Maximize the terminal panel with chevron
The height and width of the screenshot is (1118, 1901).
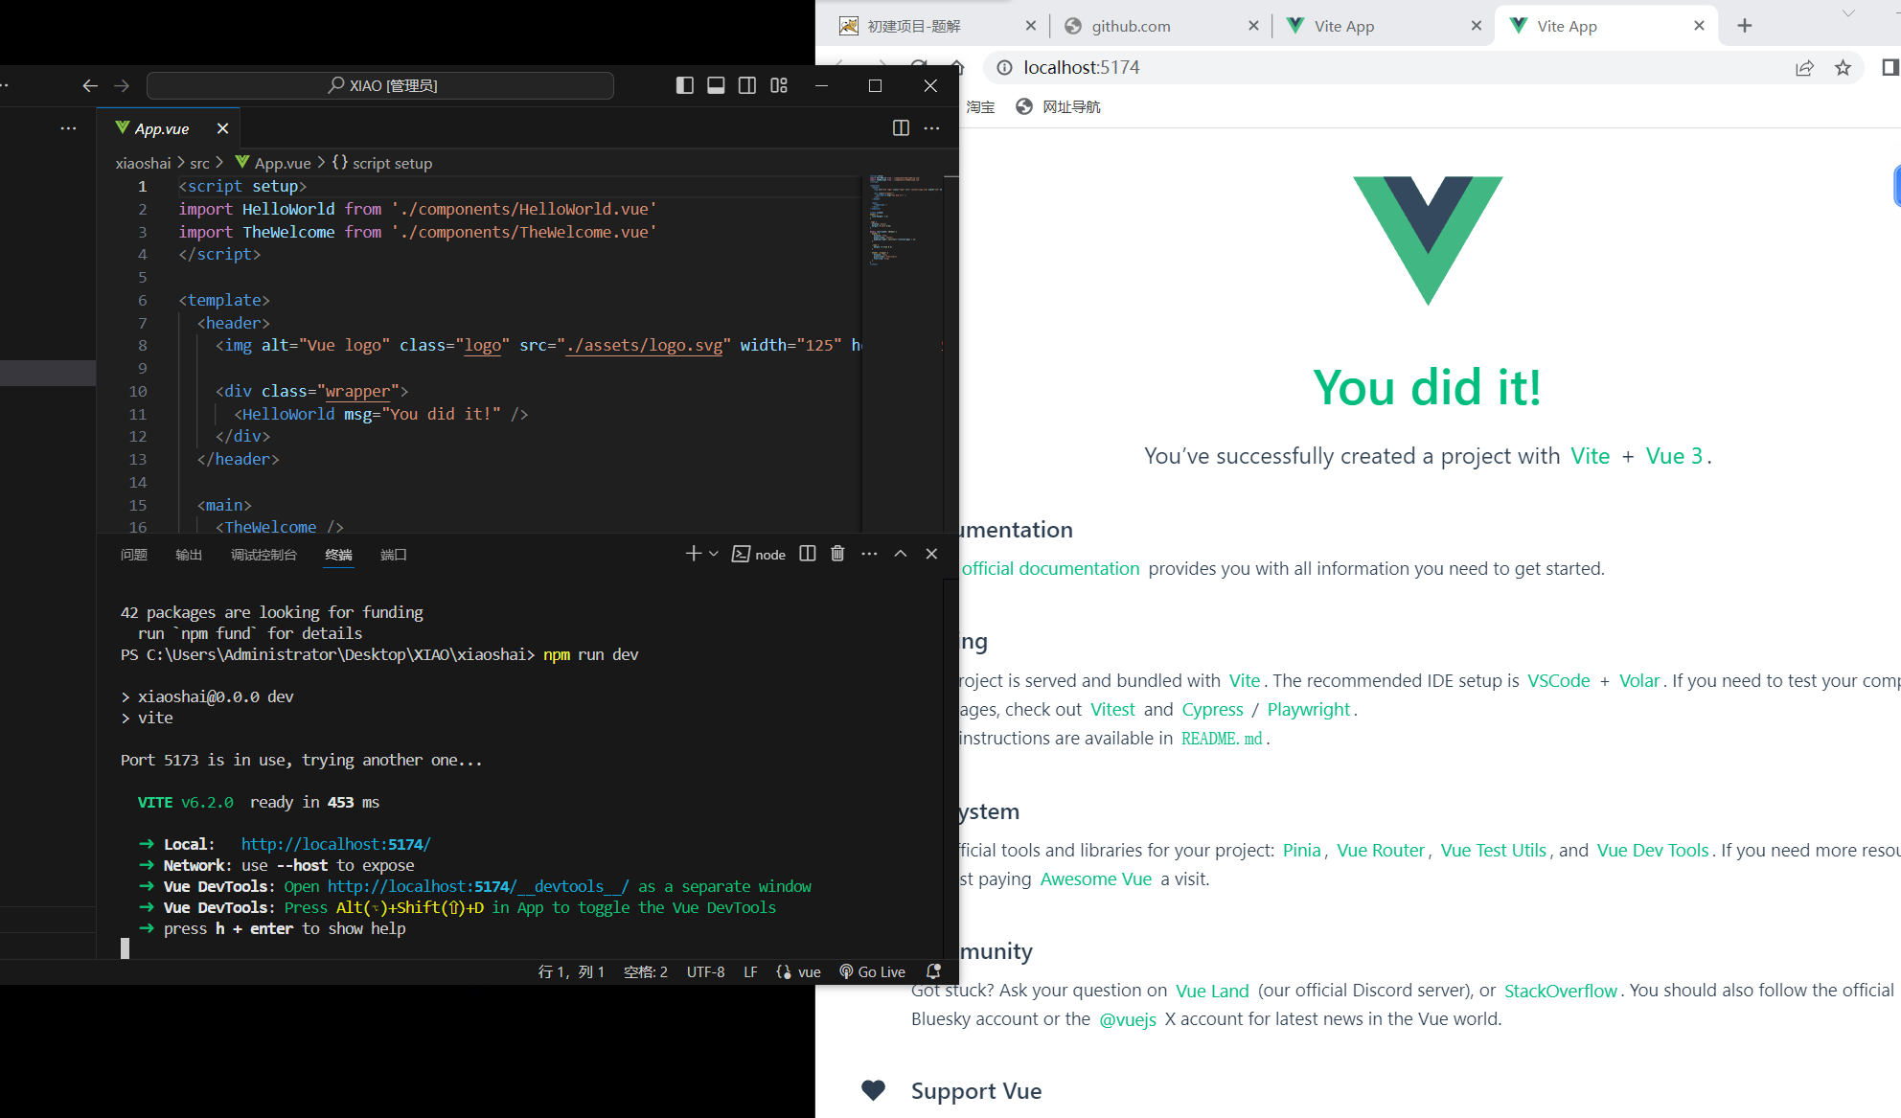(901, 554)
